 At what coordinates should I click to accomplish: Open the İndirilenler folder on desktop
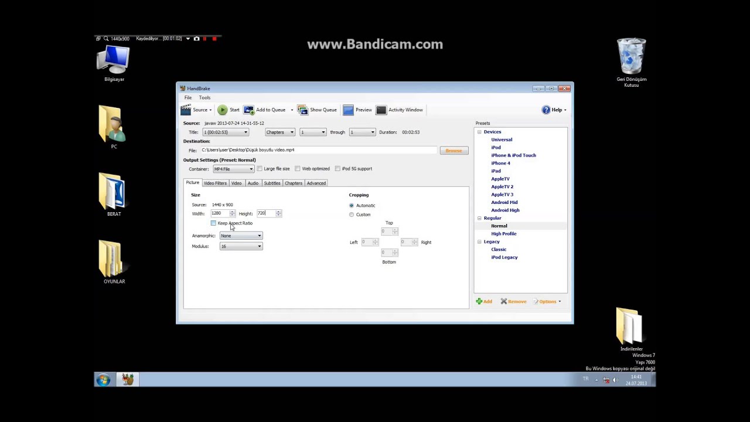click(631, 329)
